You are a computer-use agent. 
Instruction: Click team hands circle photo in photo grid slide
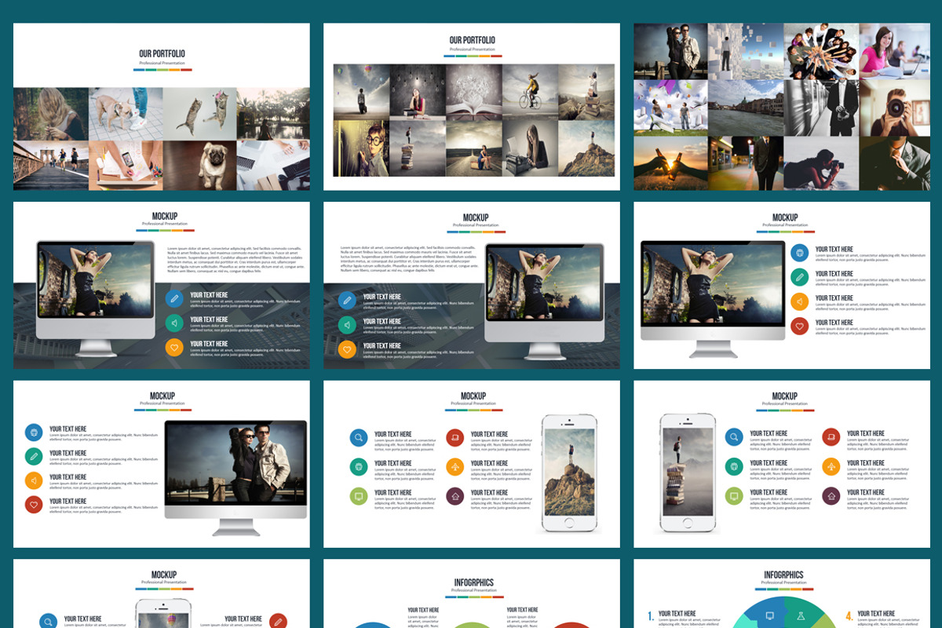pyautogui.click(x=821, y=51)
